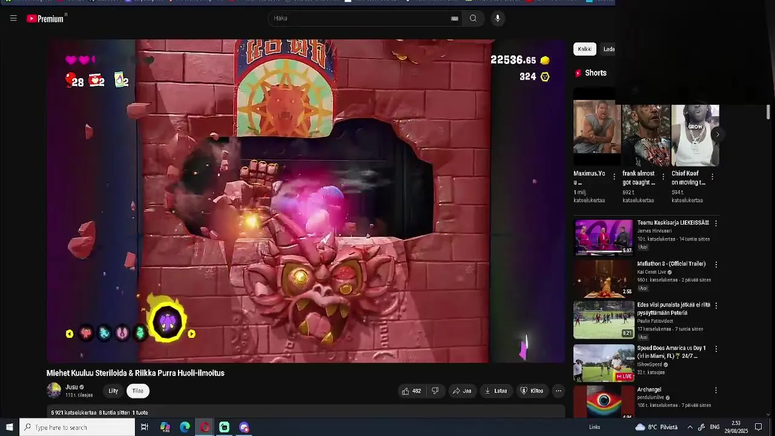The width and height of the screenshot is (775, 436).
Task: Open Jusu channel name link
Action: 71,387
